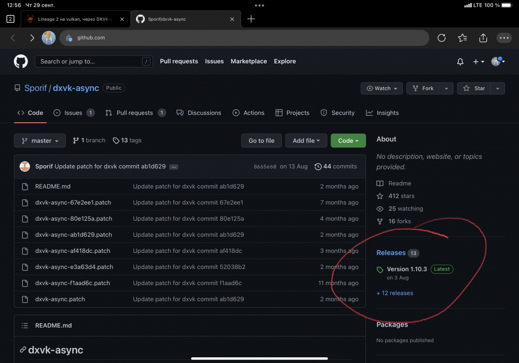
Task: Expand green Code download dropdown
Action: pyautogui.click(x=348, y=141)
